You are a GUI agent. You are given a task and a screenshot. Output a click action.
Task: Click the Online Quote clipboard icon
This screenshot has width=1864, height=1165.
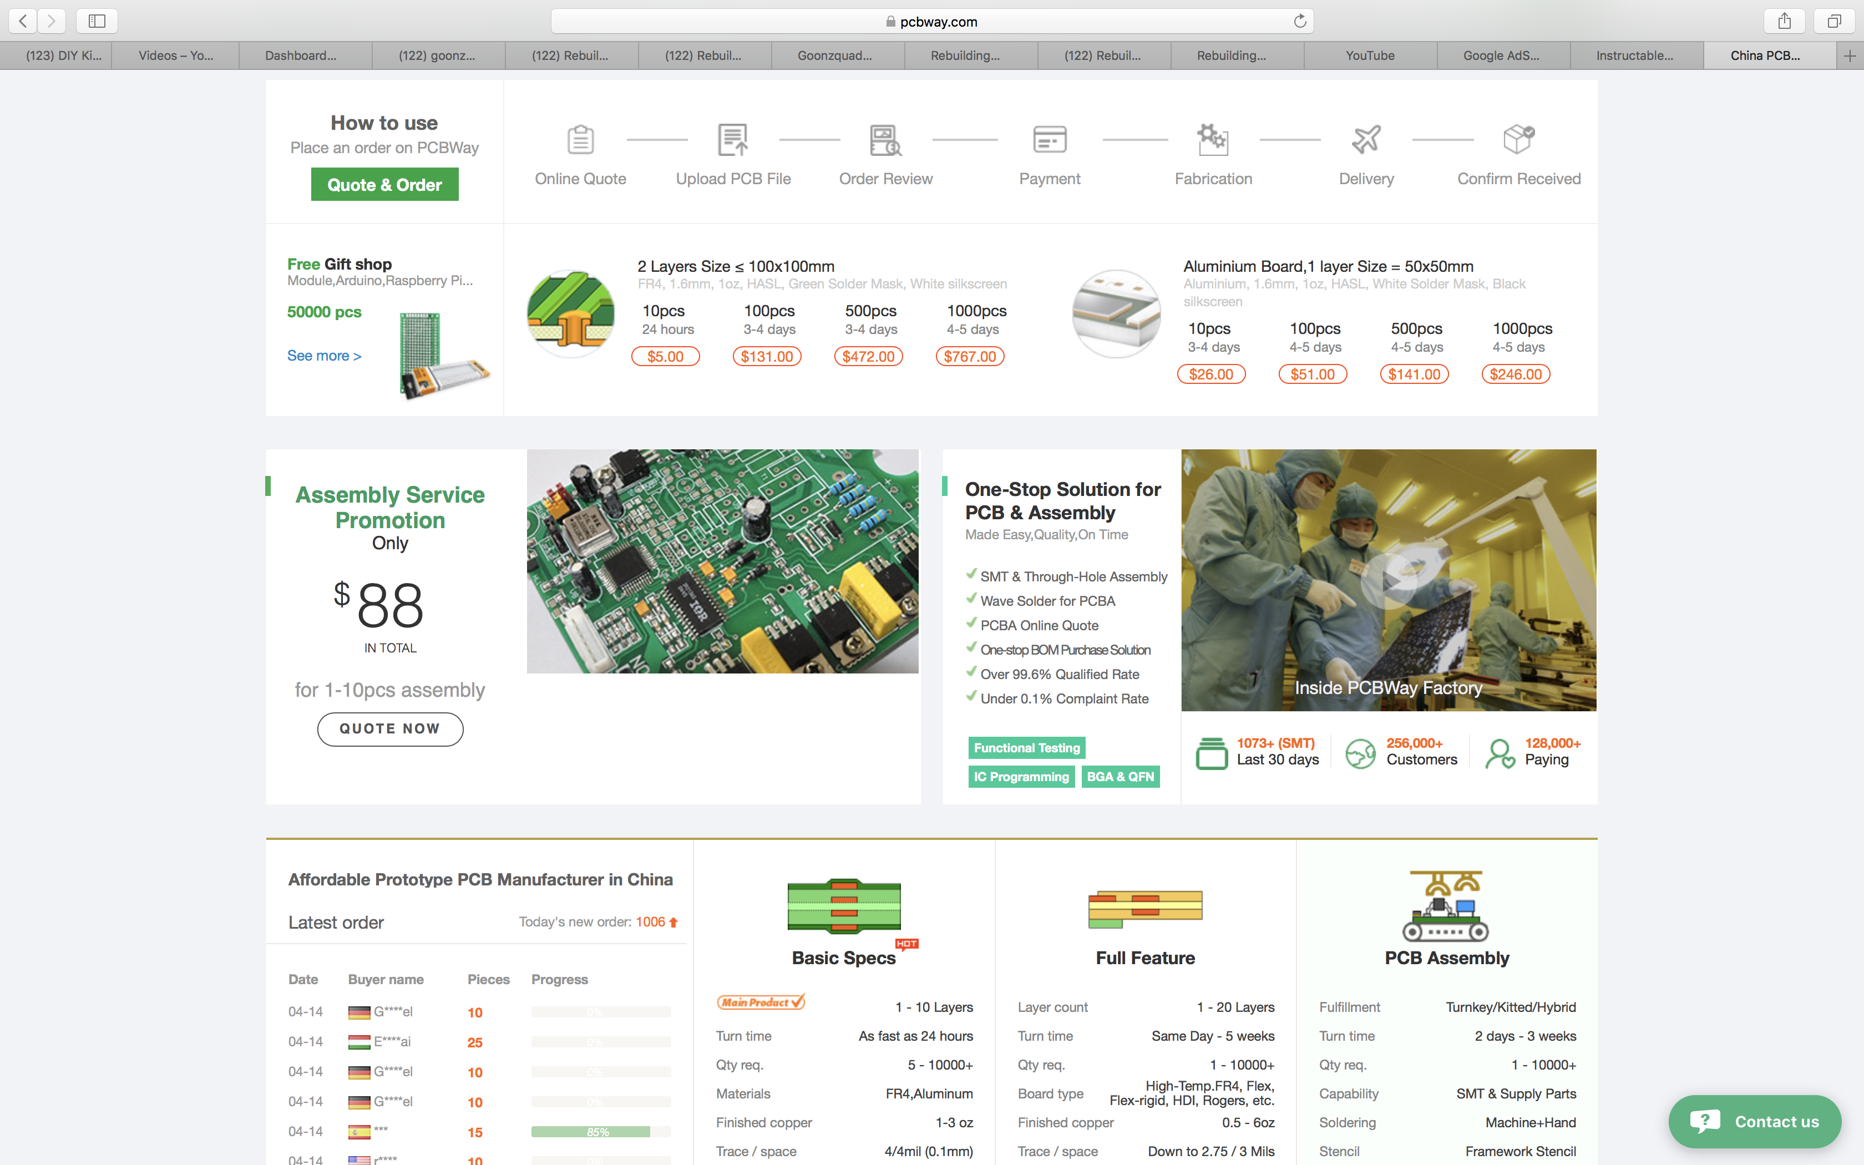580,139
